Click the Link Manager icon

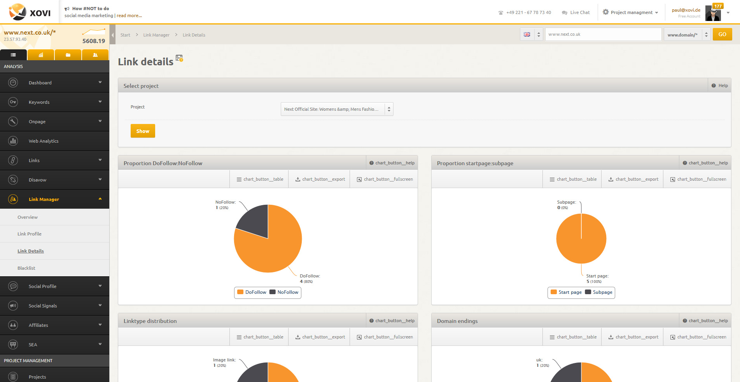(13, 199)
